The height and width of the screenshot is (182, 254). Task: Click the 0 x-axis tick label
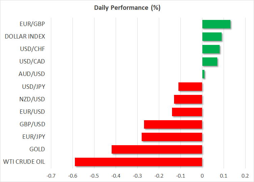pos(202,176)
